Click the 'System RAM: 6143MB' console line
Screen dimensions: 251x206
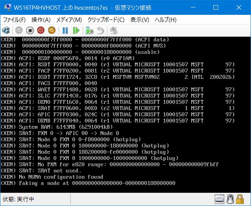57,127
